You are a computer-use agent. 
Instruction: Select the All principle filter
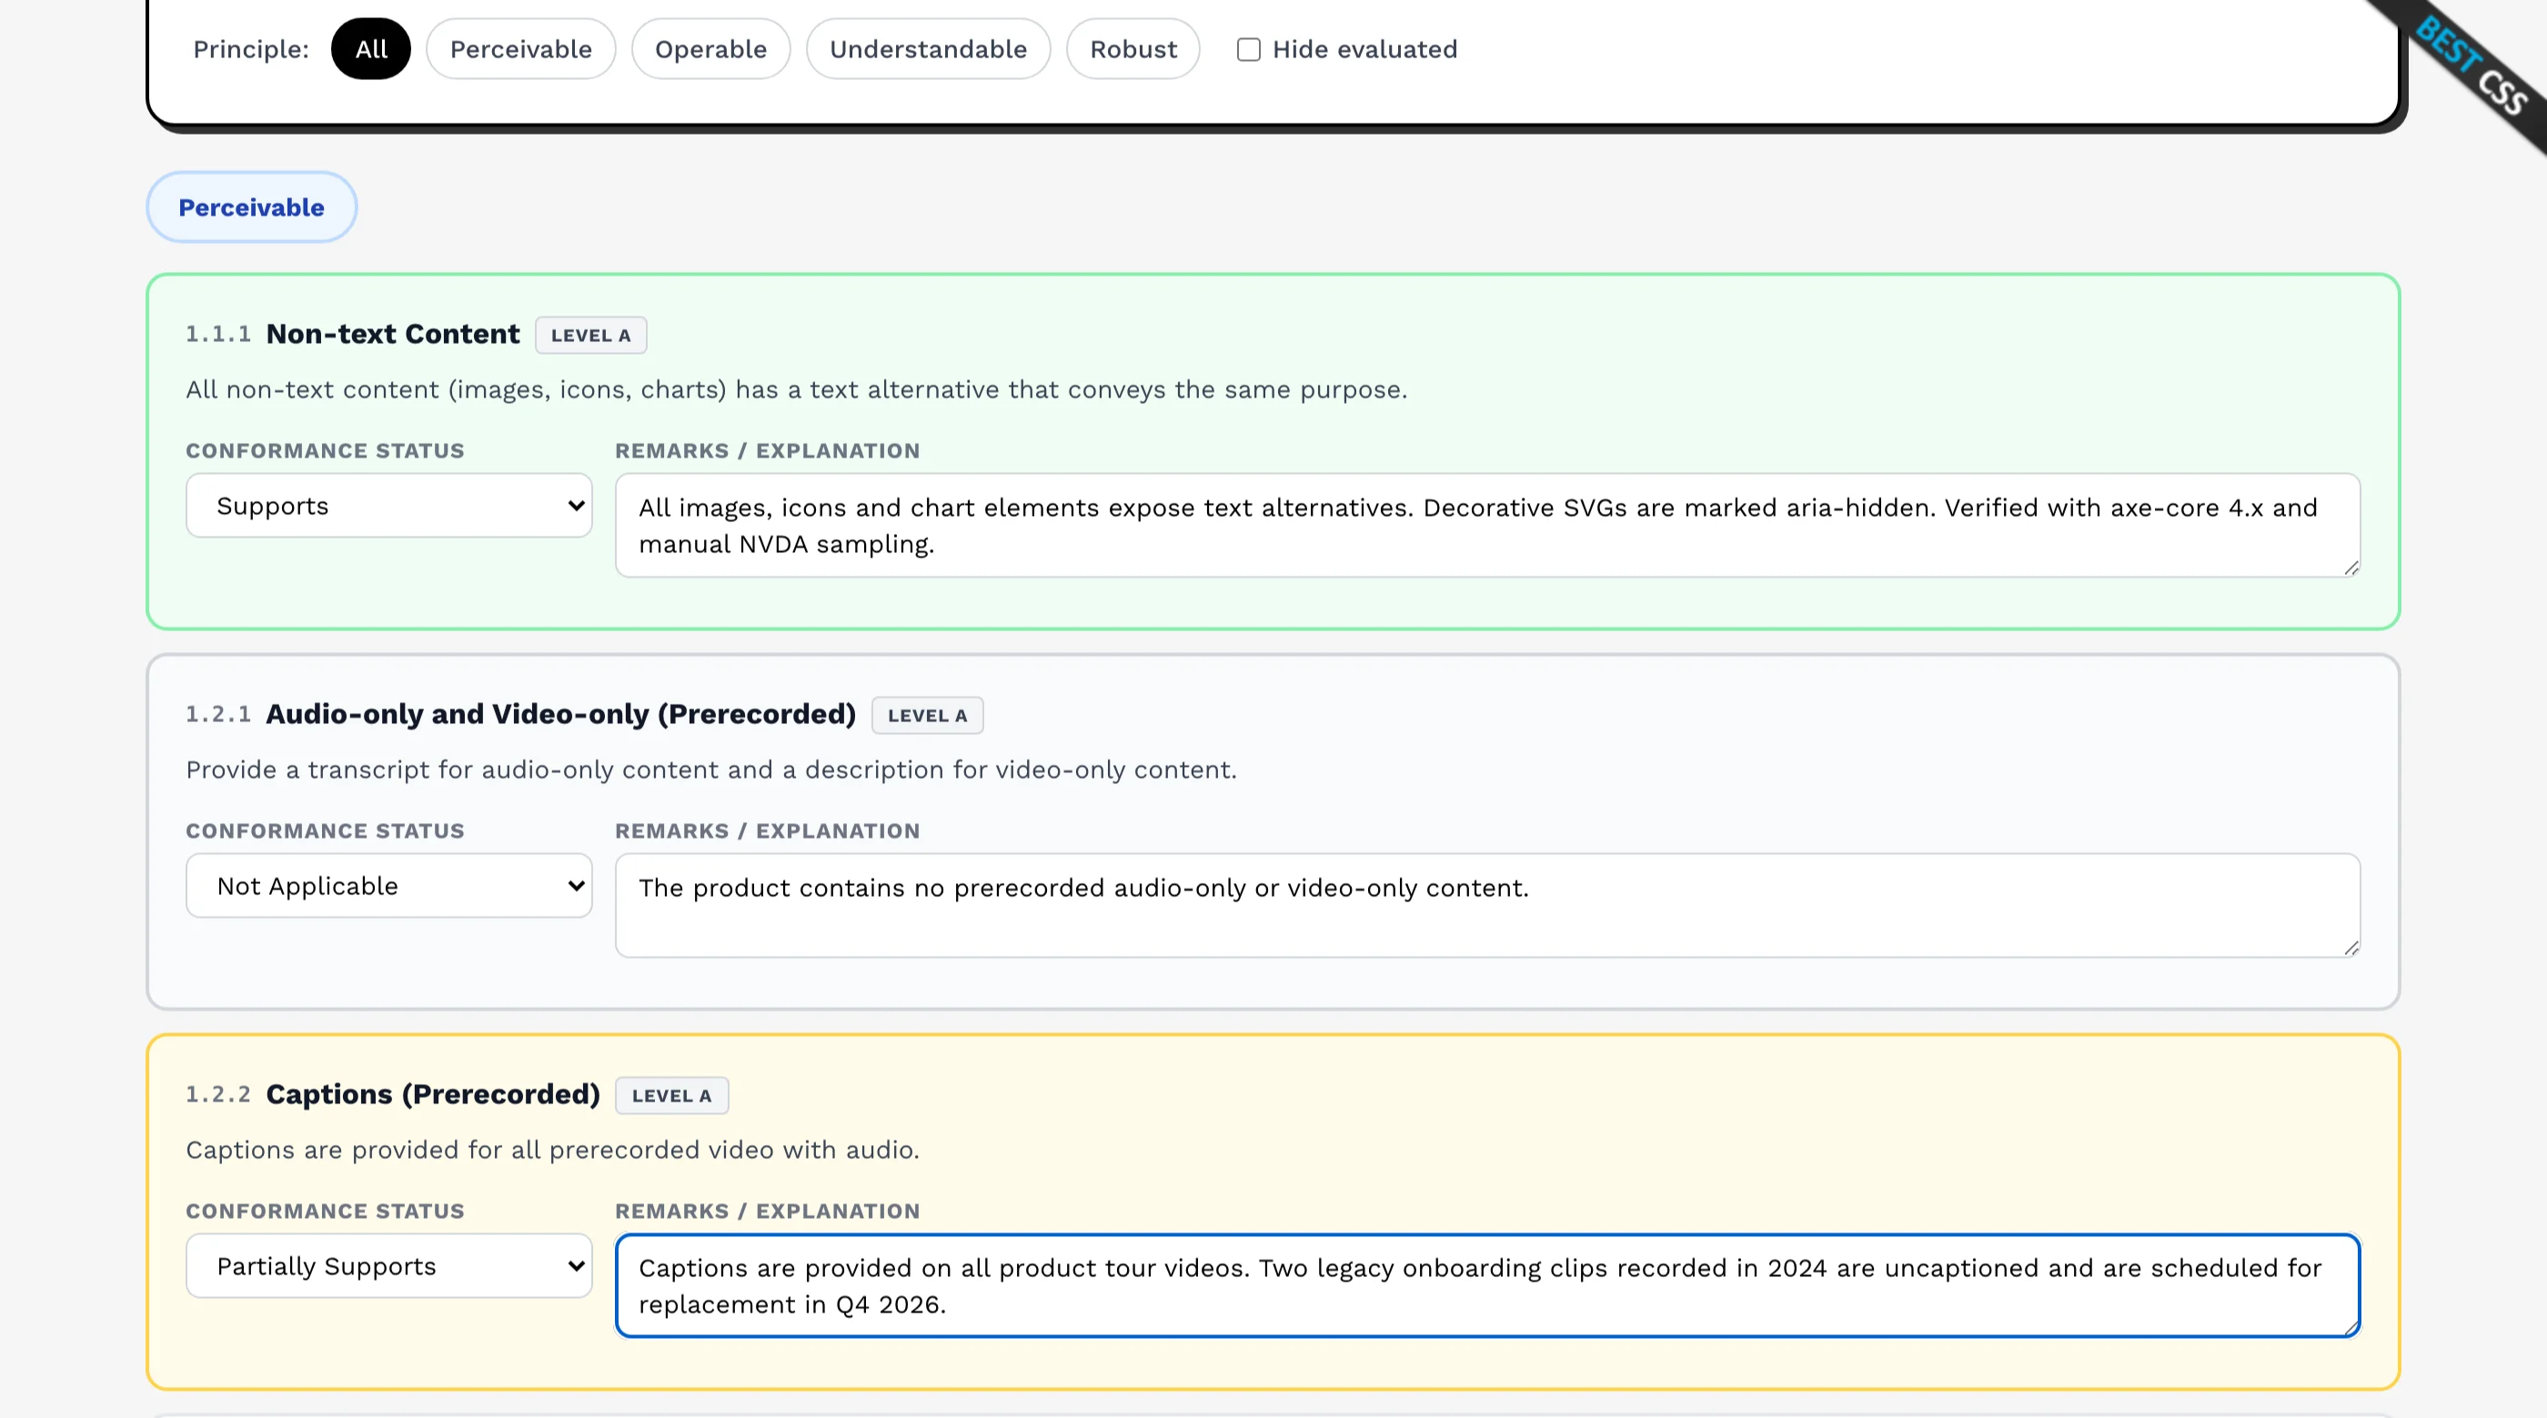click(371, 49)
